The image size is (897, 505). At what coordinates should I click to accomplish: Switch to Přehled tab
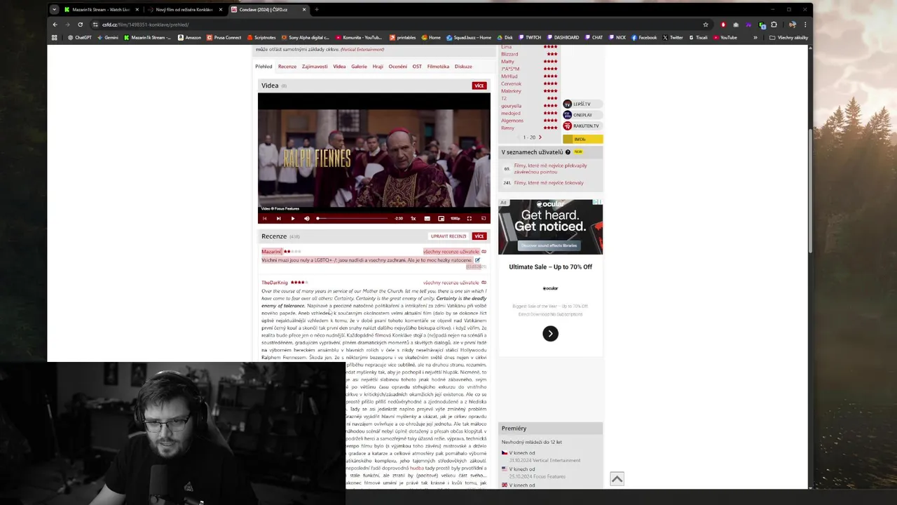click(x=263, y=67)
